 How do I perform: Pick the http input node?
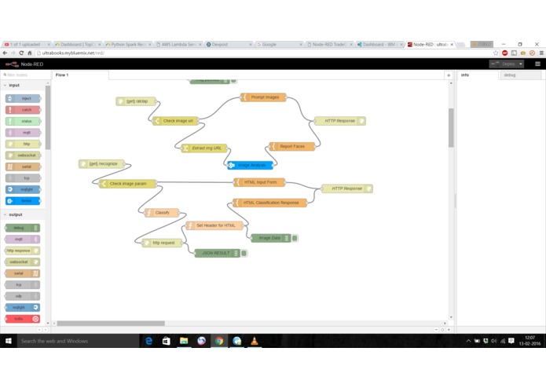point(23,144)
